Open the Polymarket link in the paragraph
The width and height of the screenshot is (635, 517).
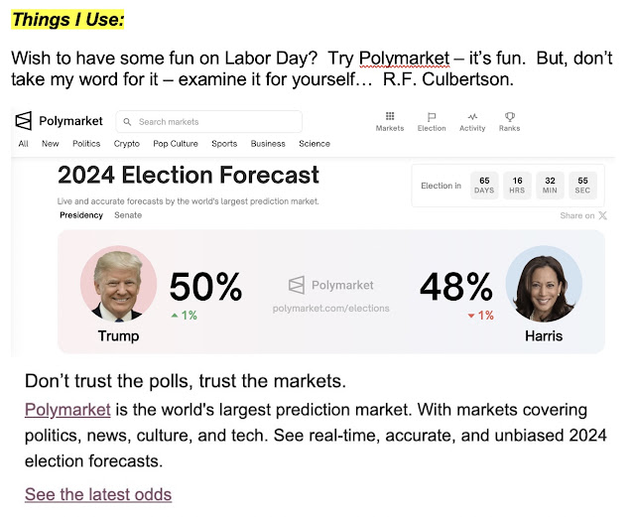[67, 410]
